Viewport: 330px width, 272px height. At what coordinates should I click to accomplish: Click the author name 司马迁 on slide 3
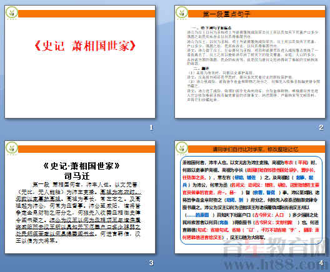77,176
